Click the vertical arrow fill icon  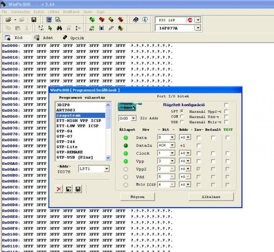click(x=78, y=28)
